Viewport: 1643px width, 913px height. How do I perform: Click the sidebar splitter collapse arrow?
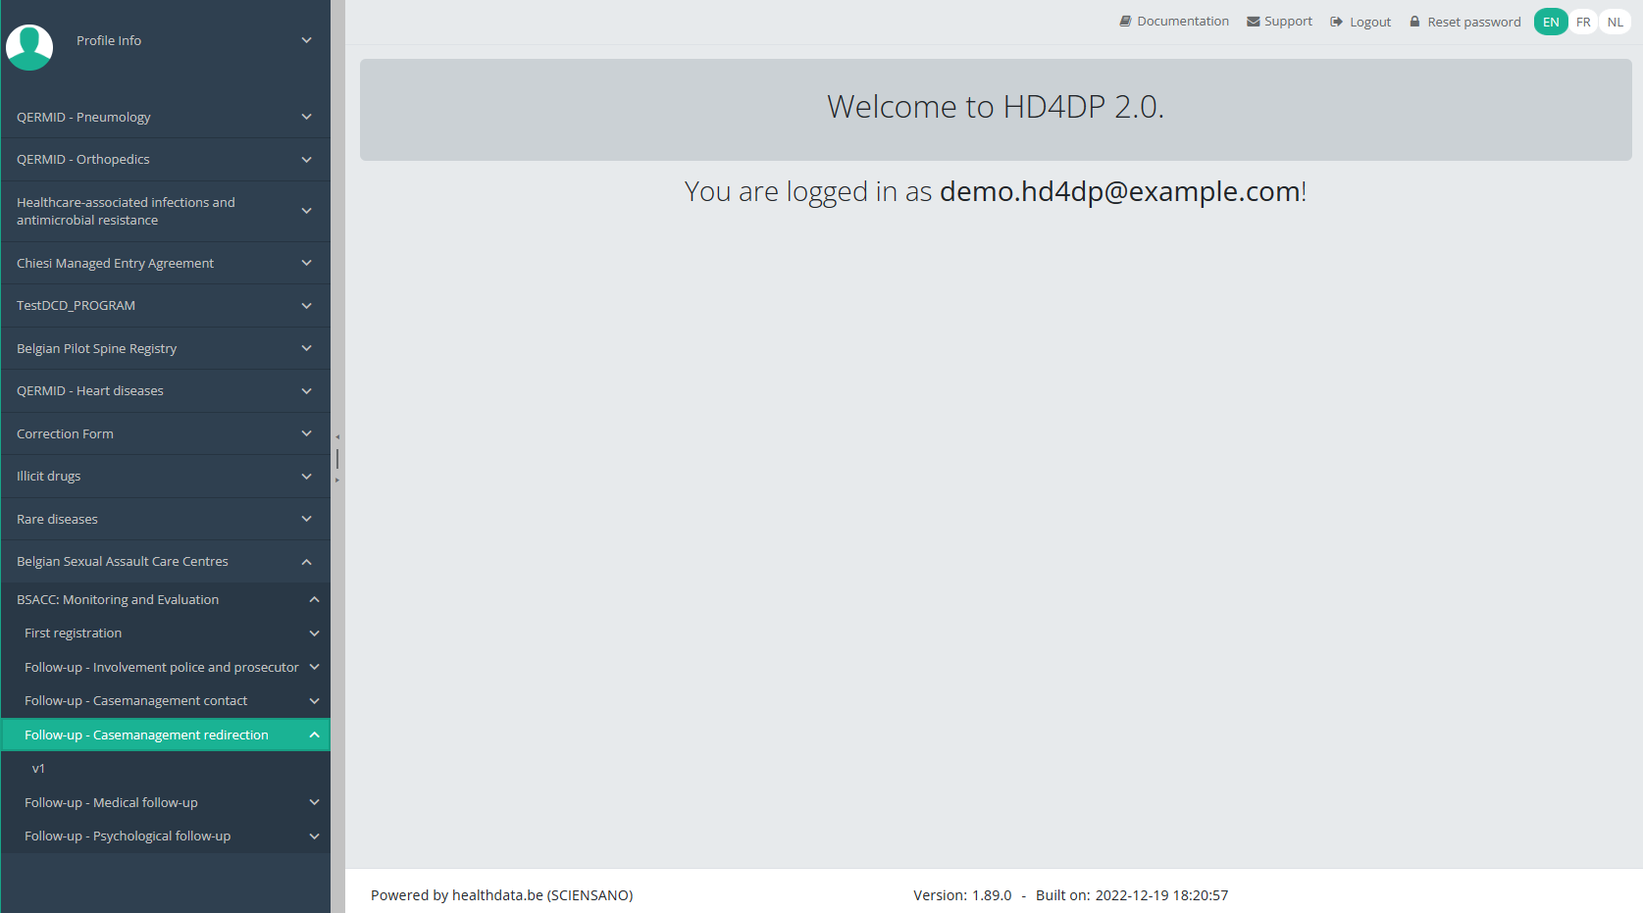[x=337, y=437]
